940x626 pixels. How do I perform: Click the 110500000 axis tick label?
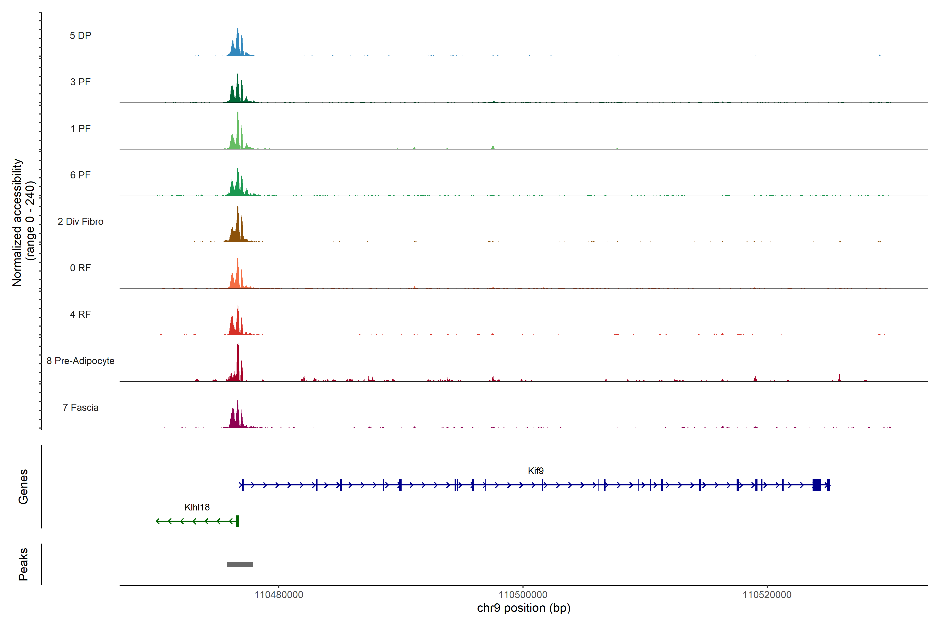click(x=523, y=595)
